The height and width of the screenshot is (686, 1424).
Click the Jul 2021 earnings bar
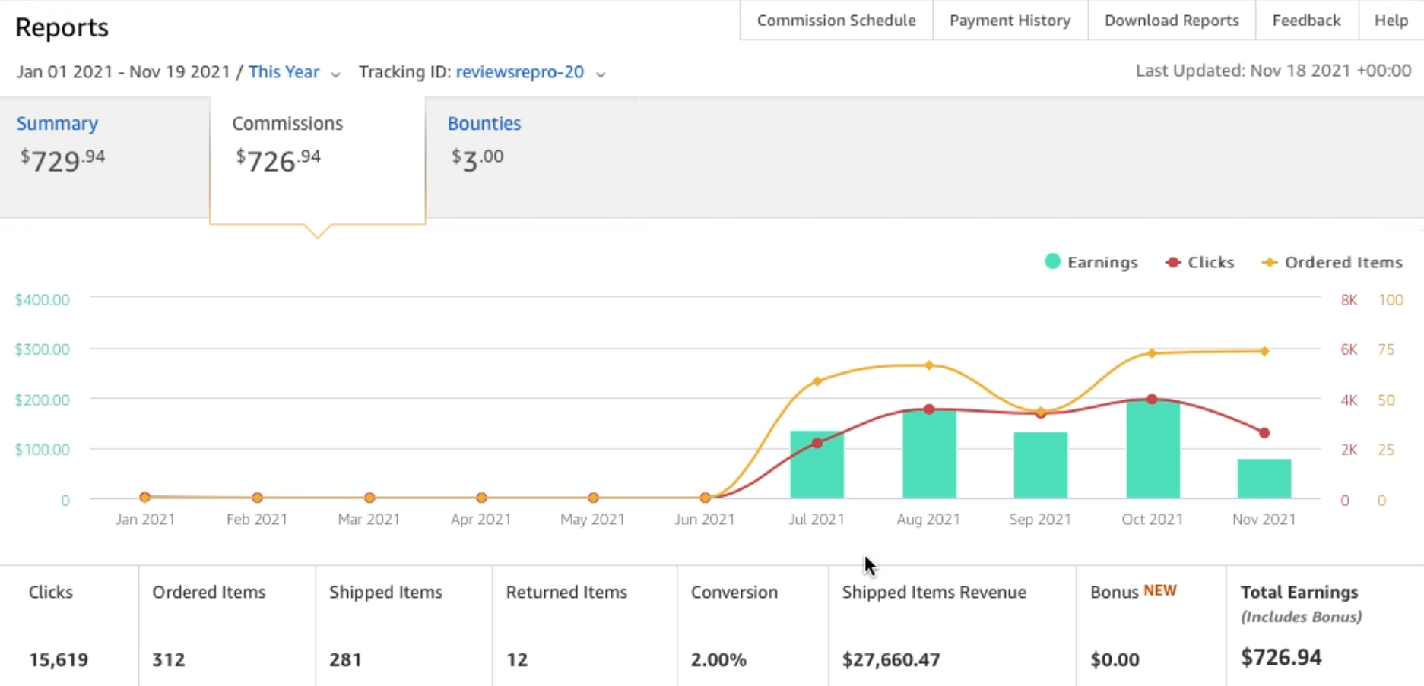point(817,464)
